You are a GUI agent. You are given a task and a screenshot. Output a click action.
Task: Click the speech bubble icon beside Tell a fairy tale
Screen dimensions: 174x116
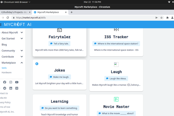pos(51,43)
